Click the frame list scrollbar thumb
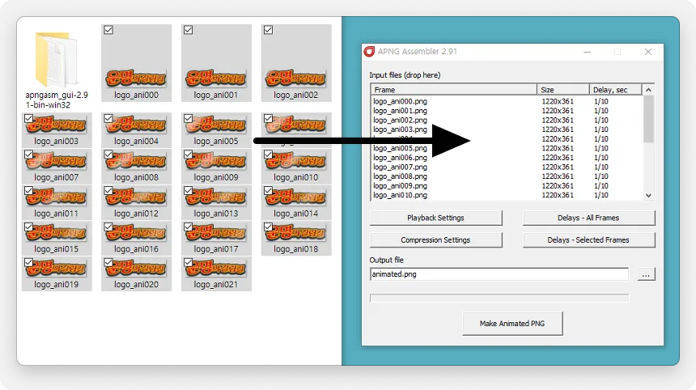Viewport: 696px width, 390px height. click(648, 119)
